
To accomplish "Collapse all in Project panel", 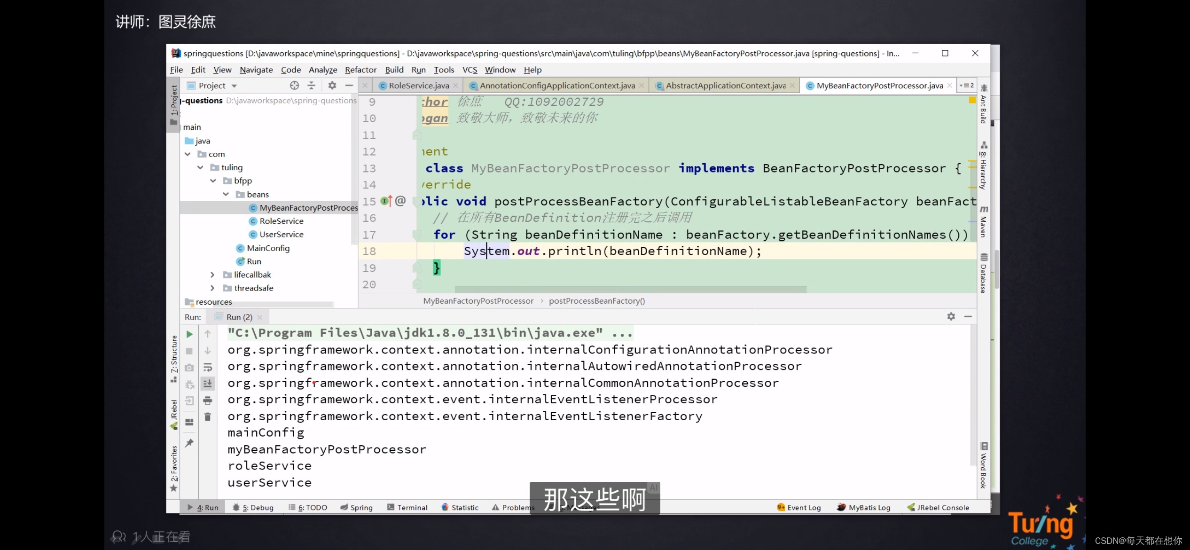I will tap(311, 85).
